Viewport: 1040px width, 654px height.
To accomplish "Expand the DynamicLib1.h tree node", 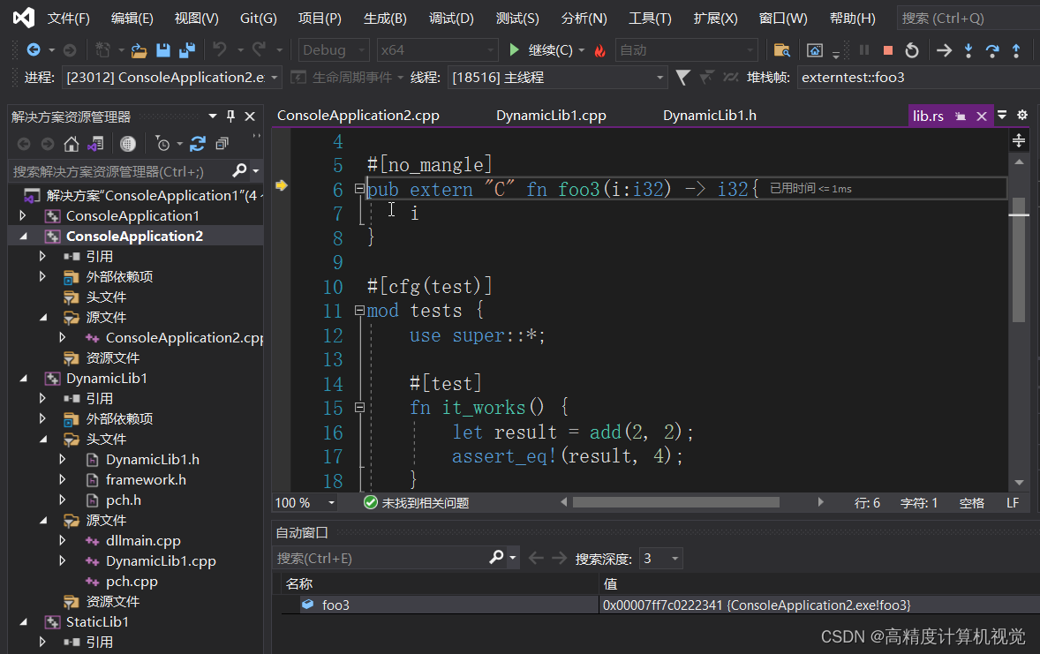I will pos(63,459).
